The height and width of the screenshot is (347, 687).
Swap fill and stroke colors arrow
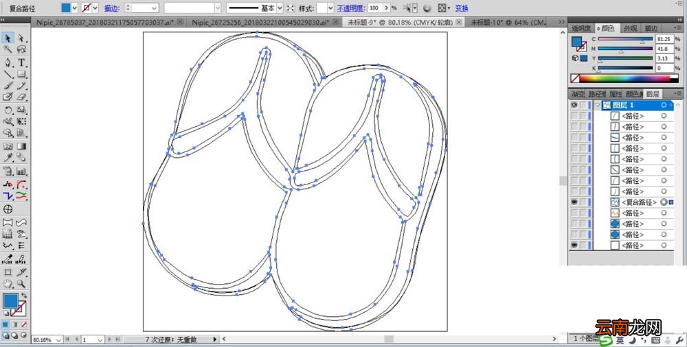click(24, 296)
